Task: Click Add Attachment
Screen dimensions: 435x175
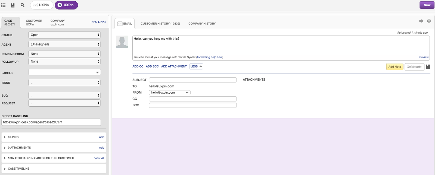Action: (x=174, y=66)
